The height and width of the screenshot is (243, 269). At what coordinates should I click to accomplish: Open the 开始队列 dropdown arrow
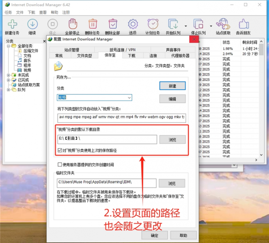tap(186, 26)
